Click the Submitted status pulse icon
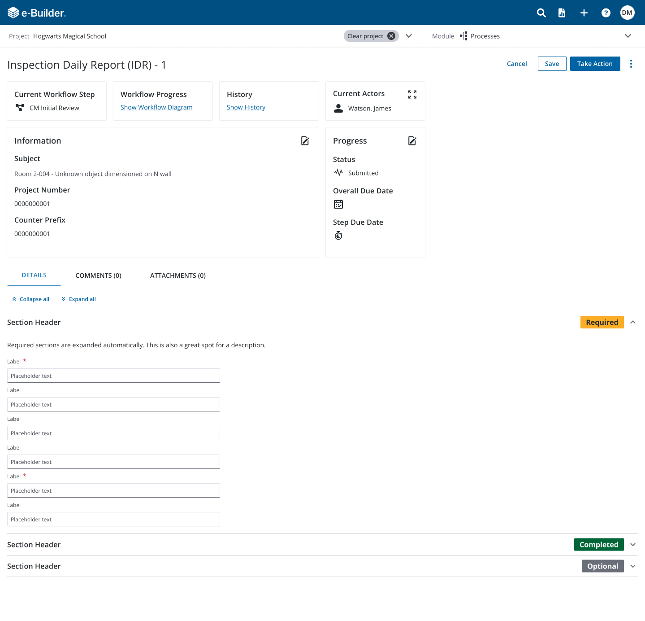The height and width of the screenshot is (621, 645). point(338,172)
